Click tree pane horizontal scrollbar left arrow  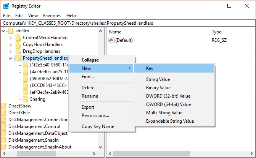pyautogui.click(x=4, y=153)
